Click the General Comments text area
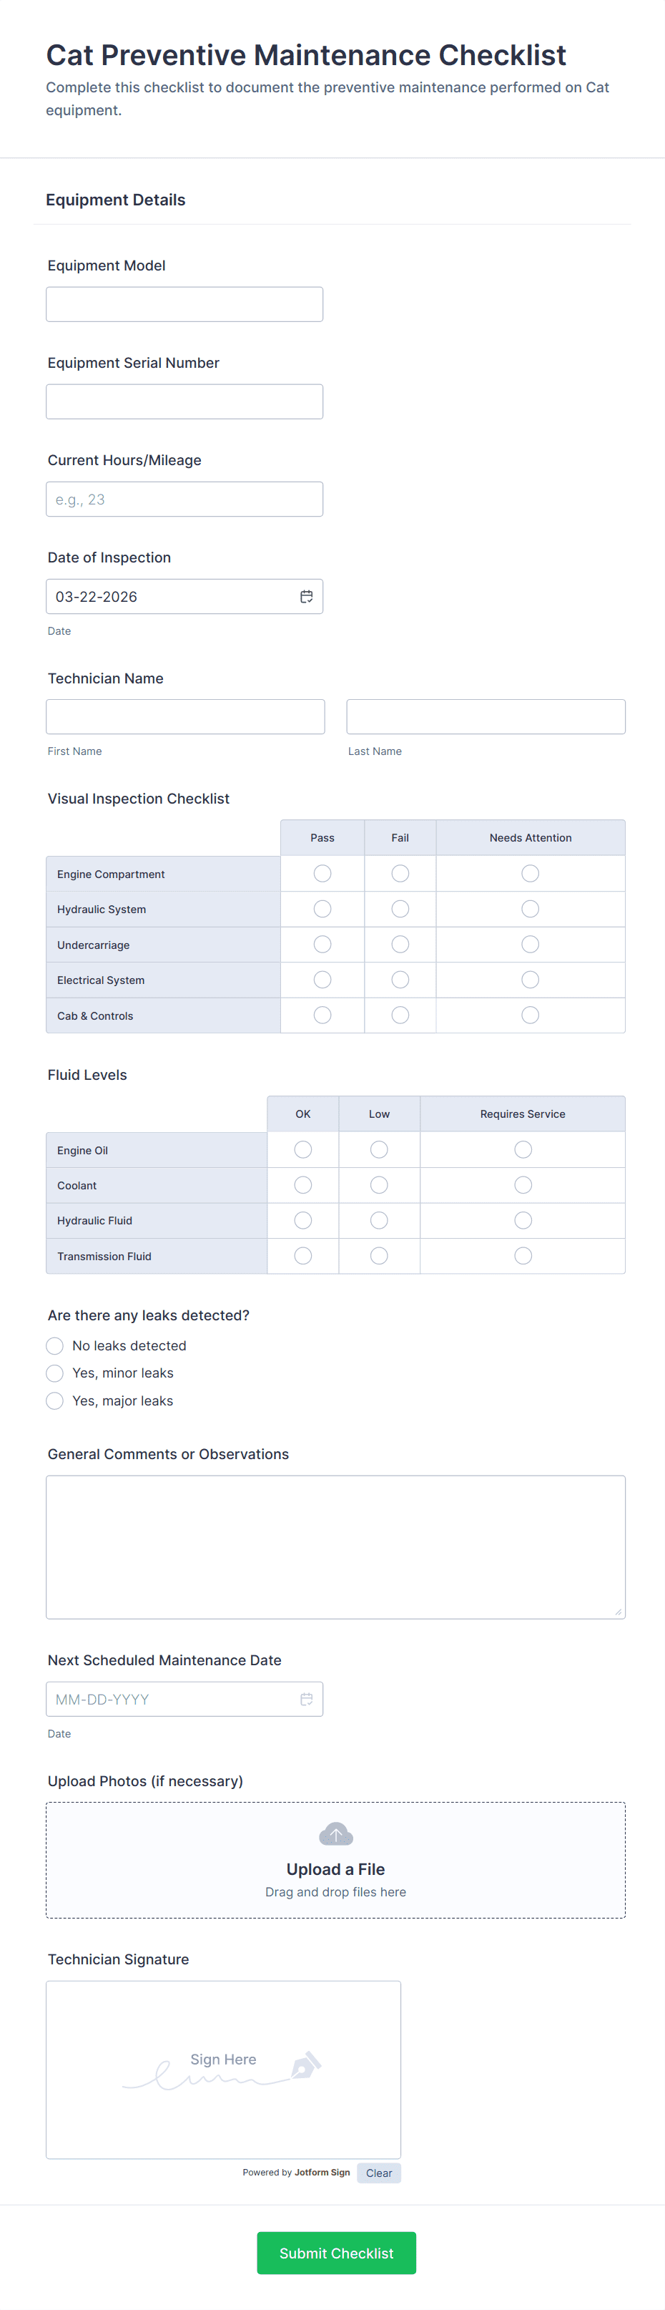The image size is (665, 2310). point(335,1547)
